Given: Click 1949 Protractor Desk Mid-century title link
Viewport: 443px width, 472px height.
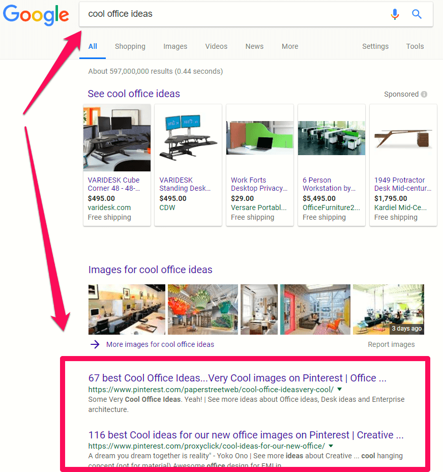Looking at the screenshot, I should click(x=403, y=184).
